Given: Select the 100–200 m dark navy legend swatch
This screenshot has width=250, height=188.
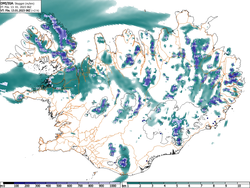Looking at the screenshot, I should 19,183.
